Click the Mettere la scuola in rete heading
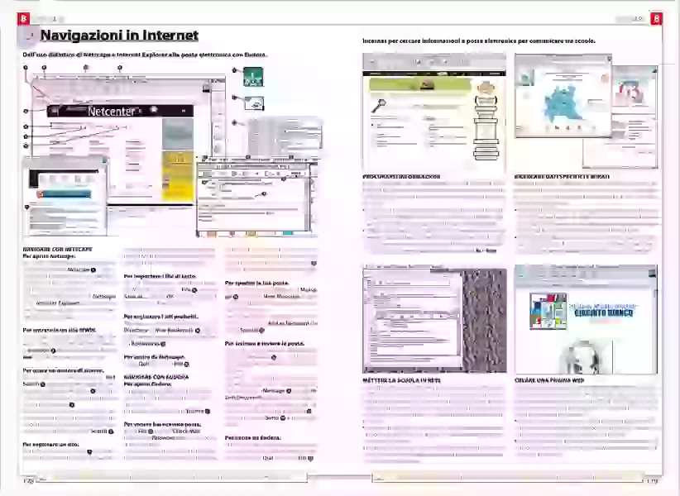Screen dimensions: 680x496 pyautogui.click(x=401, y=379)
